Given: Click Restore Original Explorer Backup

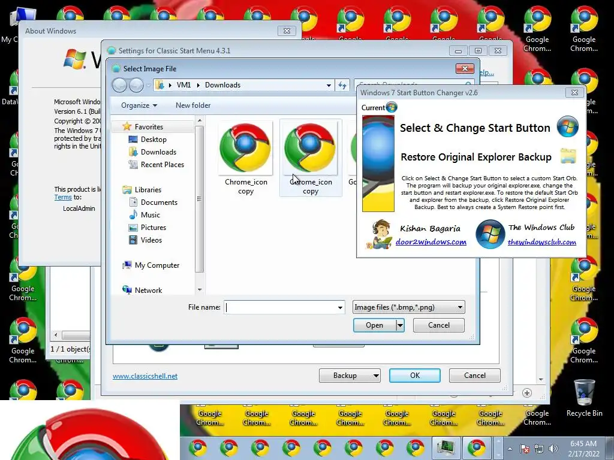Looking at the screenshot, I should click(475, 157).
